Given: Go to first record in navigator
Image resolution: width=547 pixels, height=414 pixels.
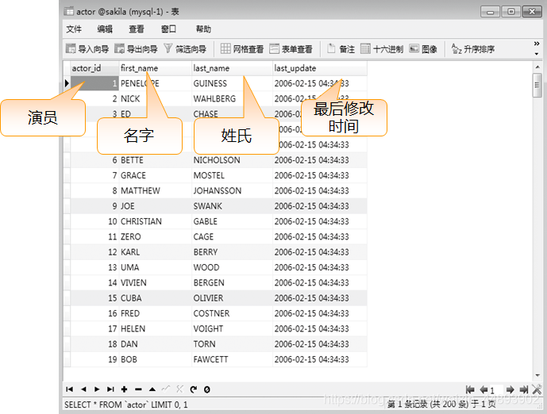Looking at the screenshot, I should click(69, 389).
